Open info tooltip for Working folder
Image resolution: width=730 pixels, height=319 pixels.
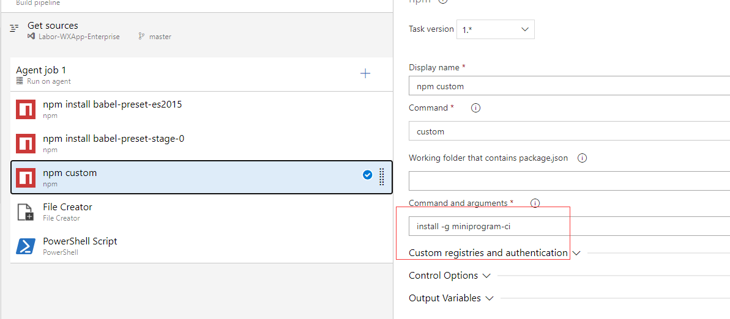[582, 158]
